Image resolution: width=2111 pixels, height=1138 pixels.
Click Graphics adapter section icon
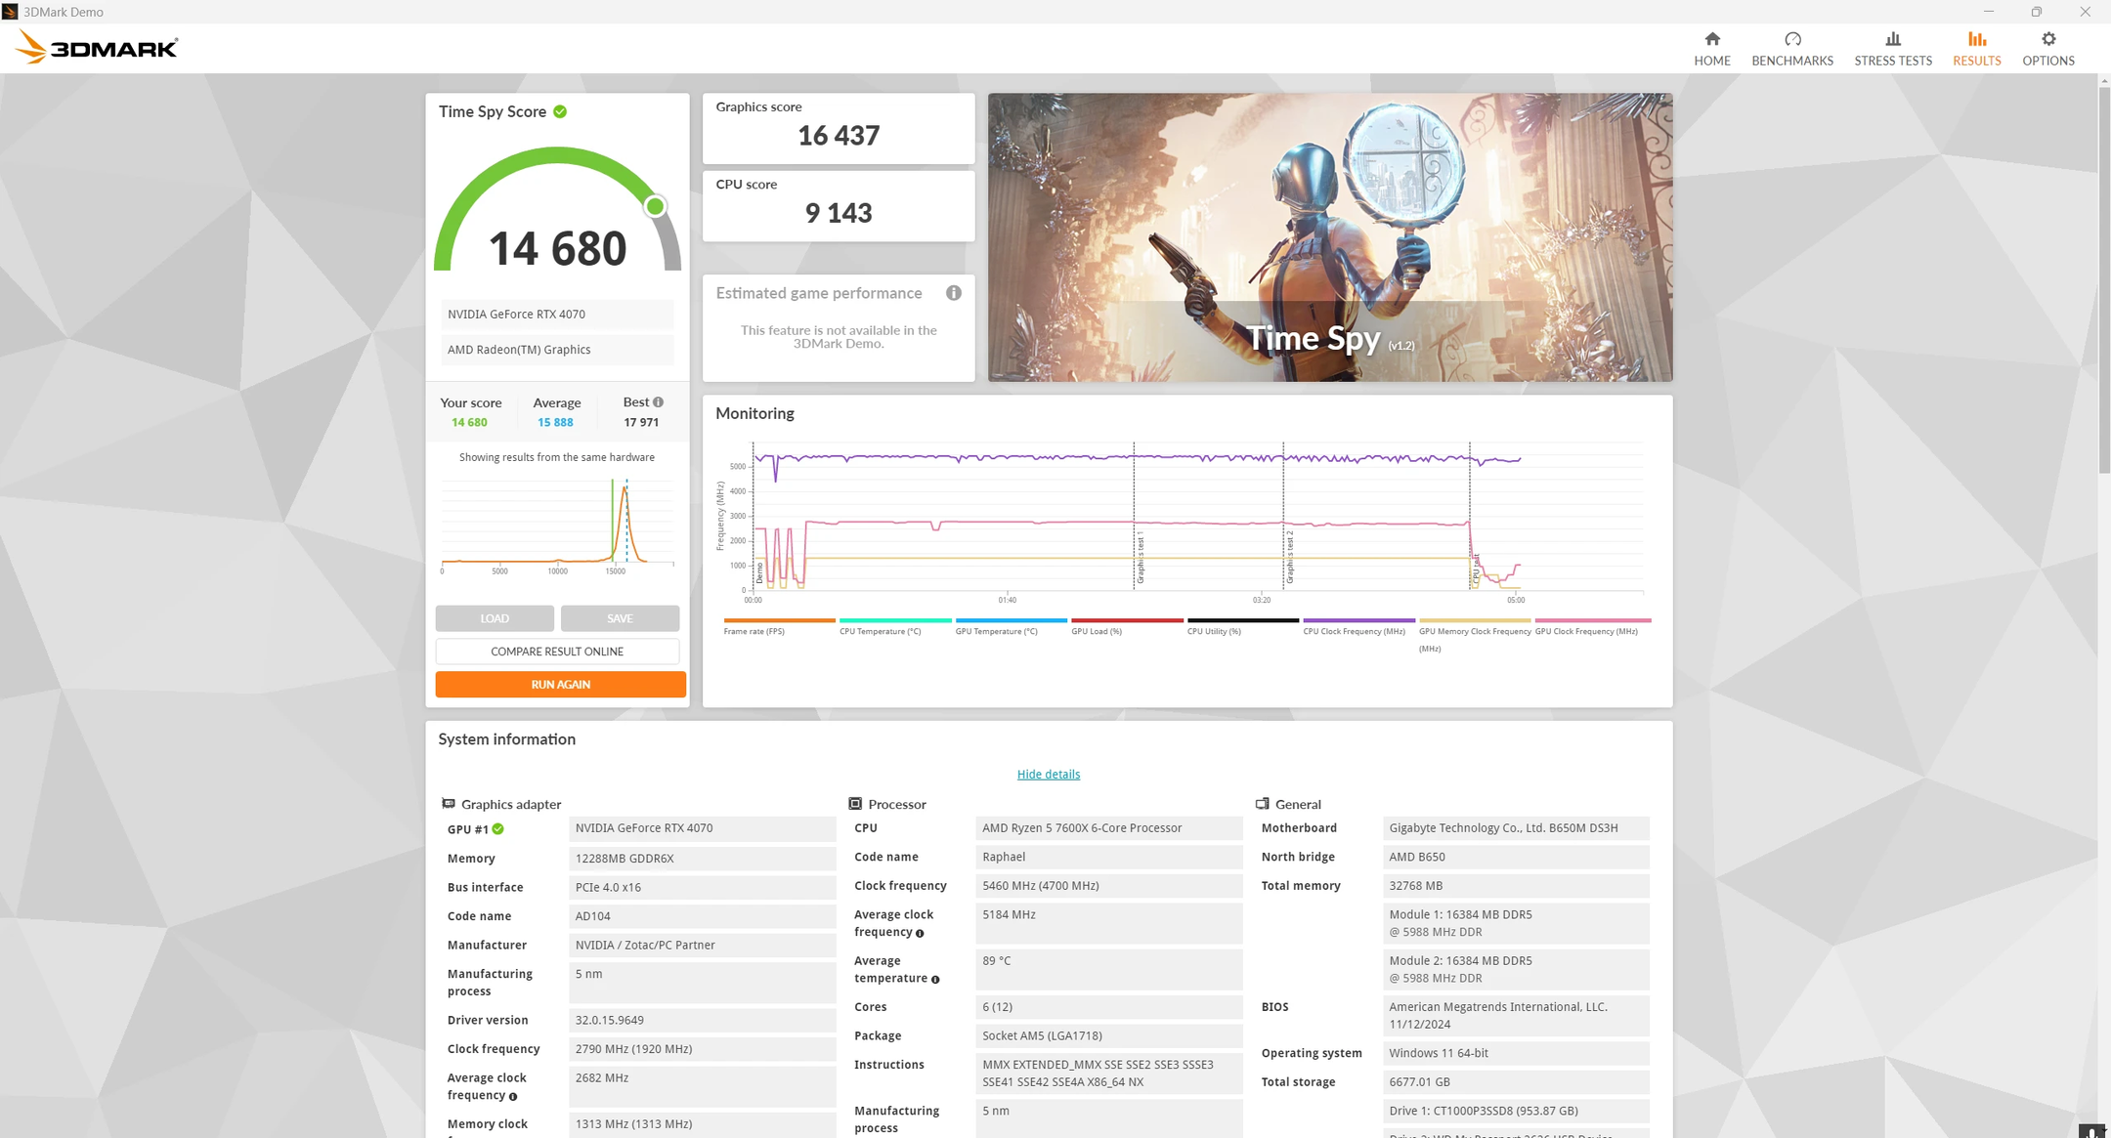(448, 803)
